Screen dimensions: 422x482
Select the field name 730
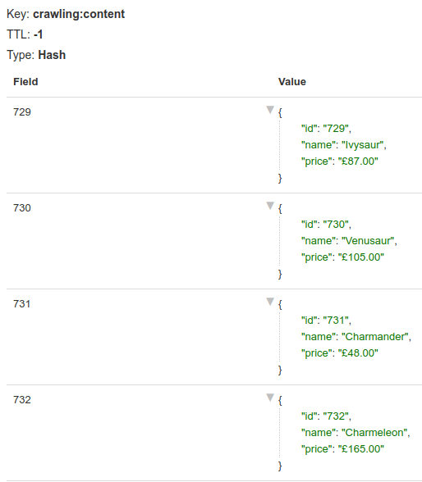coord(22,208)
